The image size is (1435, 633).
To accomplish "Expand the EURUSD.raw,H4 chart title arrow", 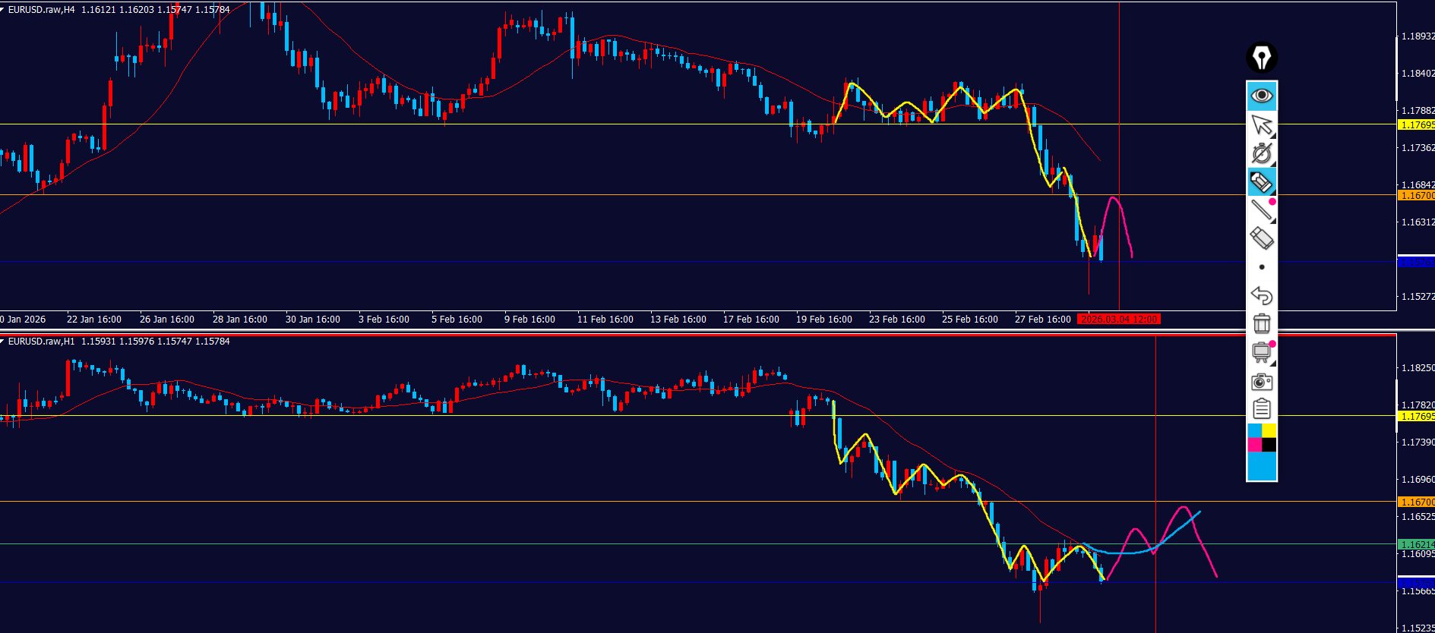I will 3,10.
